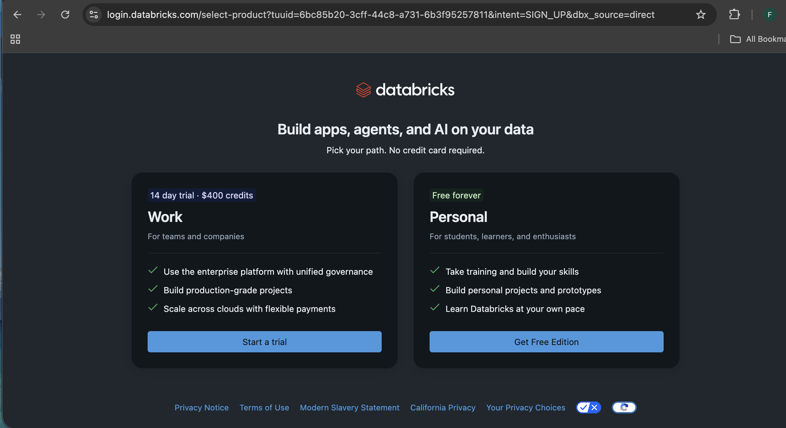Click 'Pick your path. No credit card required.'
The height and width of the screenshot is (428, 786).
(405, 150)
